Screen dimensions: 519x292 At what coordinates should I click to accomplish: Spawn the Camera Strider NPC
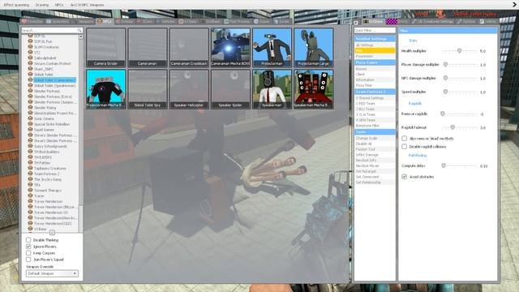pyautogui.click(x=106, y=47)
